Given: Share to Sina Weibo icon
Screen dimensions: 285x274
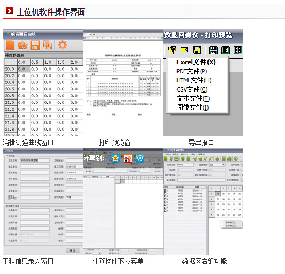Looking at the screenshot, I should point(128,158).
